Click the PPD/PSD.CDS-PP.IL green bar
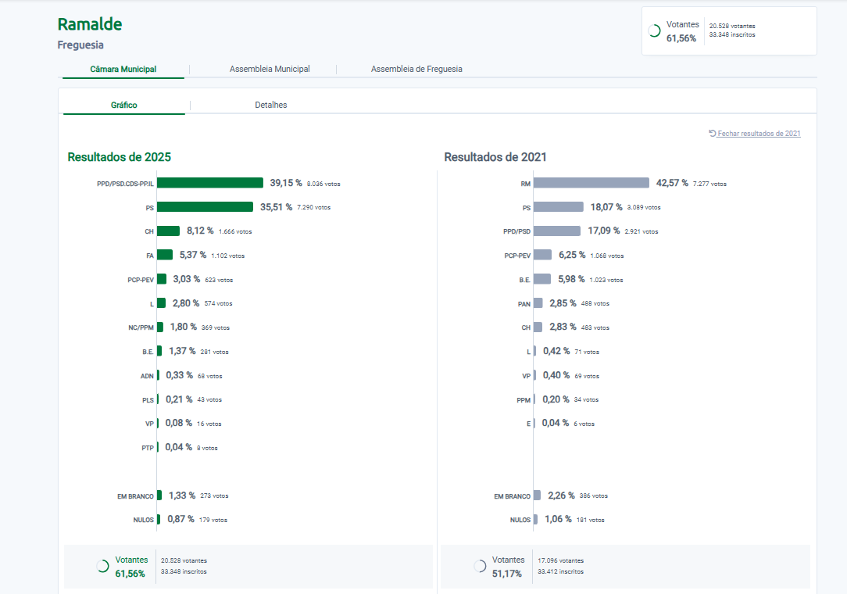 (x=210, y=183)
